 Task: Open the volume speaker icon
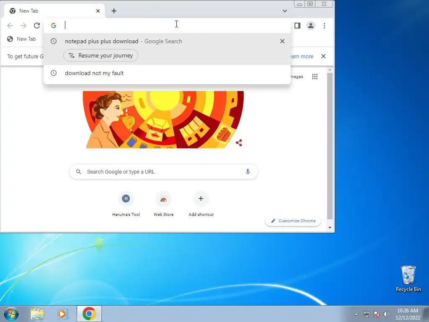click(387, 314)
